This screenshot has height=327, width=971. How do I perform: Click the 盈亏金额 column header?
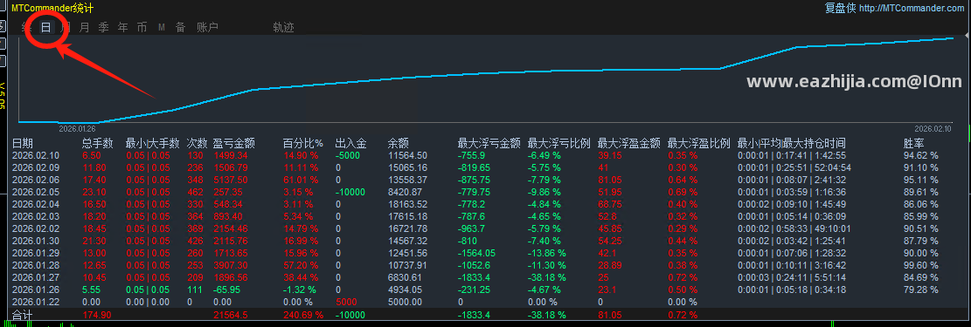(x=234, y=143)
